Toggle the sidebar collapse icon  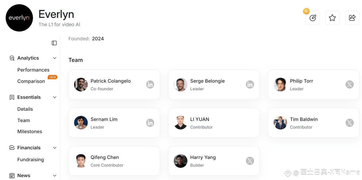[x=54, y=43]
